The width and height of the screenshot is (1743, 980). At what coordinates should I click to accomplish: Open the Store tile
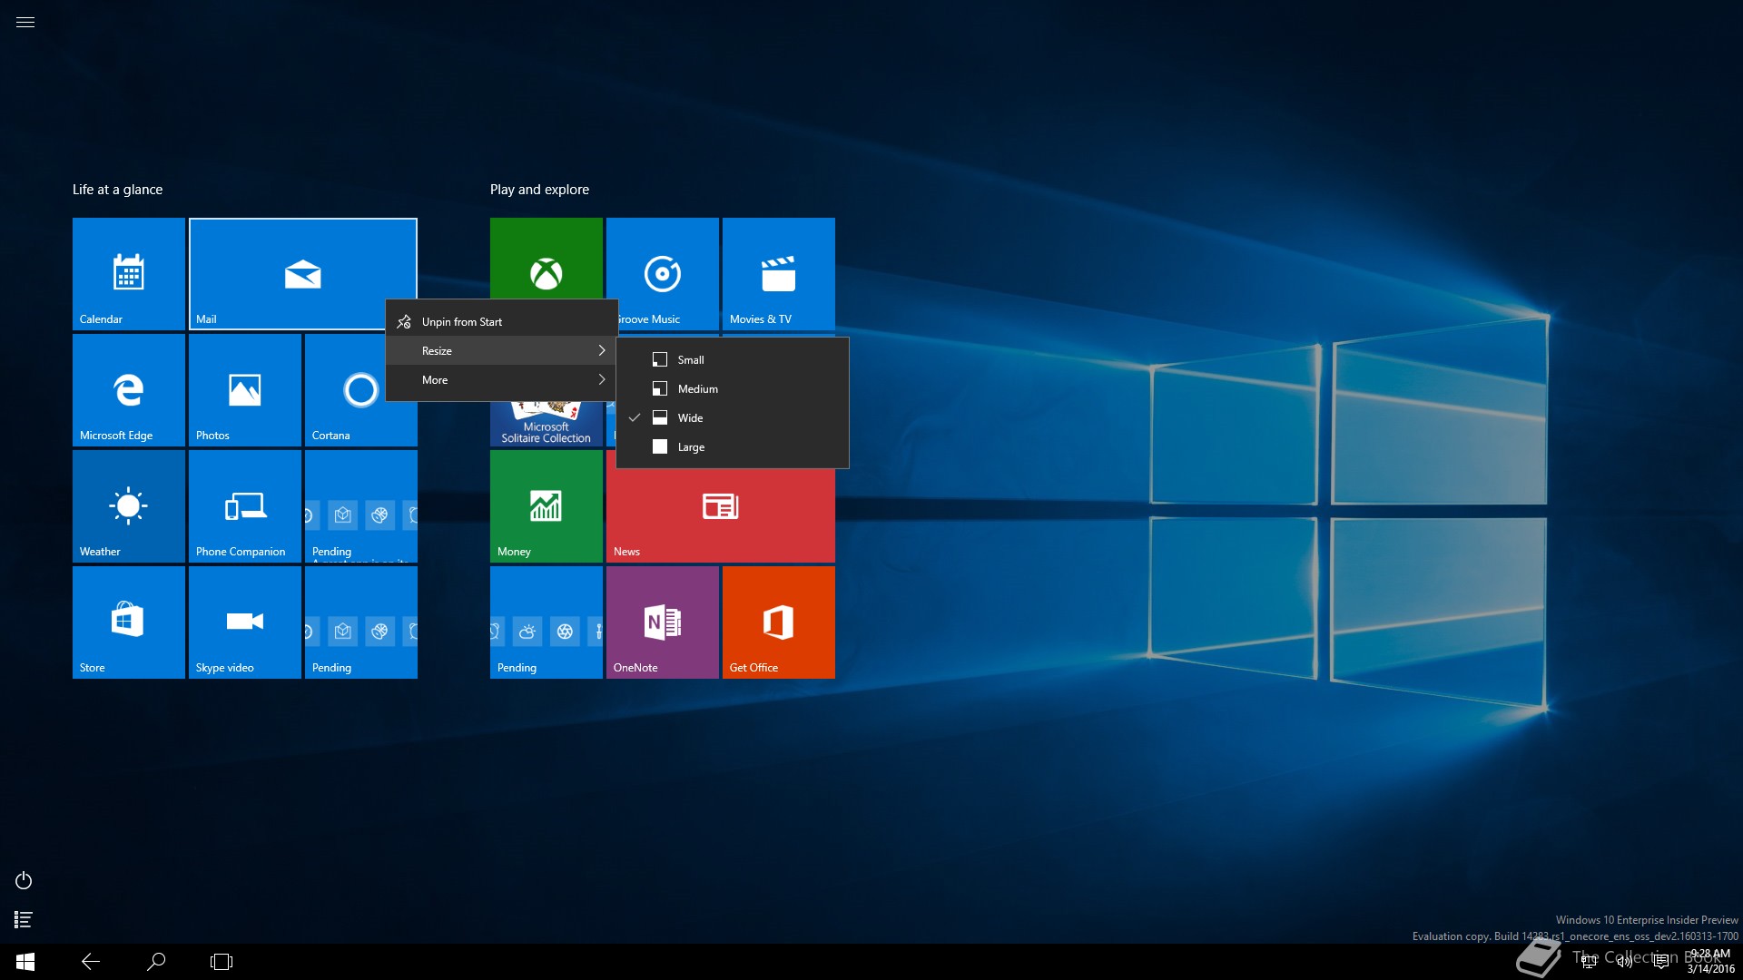(x=129, y=622)
